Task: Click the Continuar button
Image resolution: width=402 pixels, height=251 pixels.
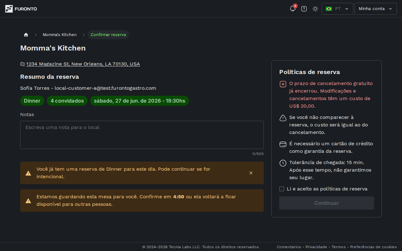Action: (x=327, y=203)
